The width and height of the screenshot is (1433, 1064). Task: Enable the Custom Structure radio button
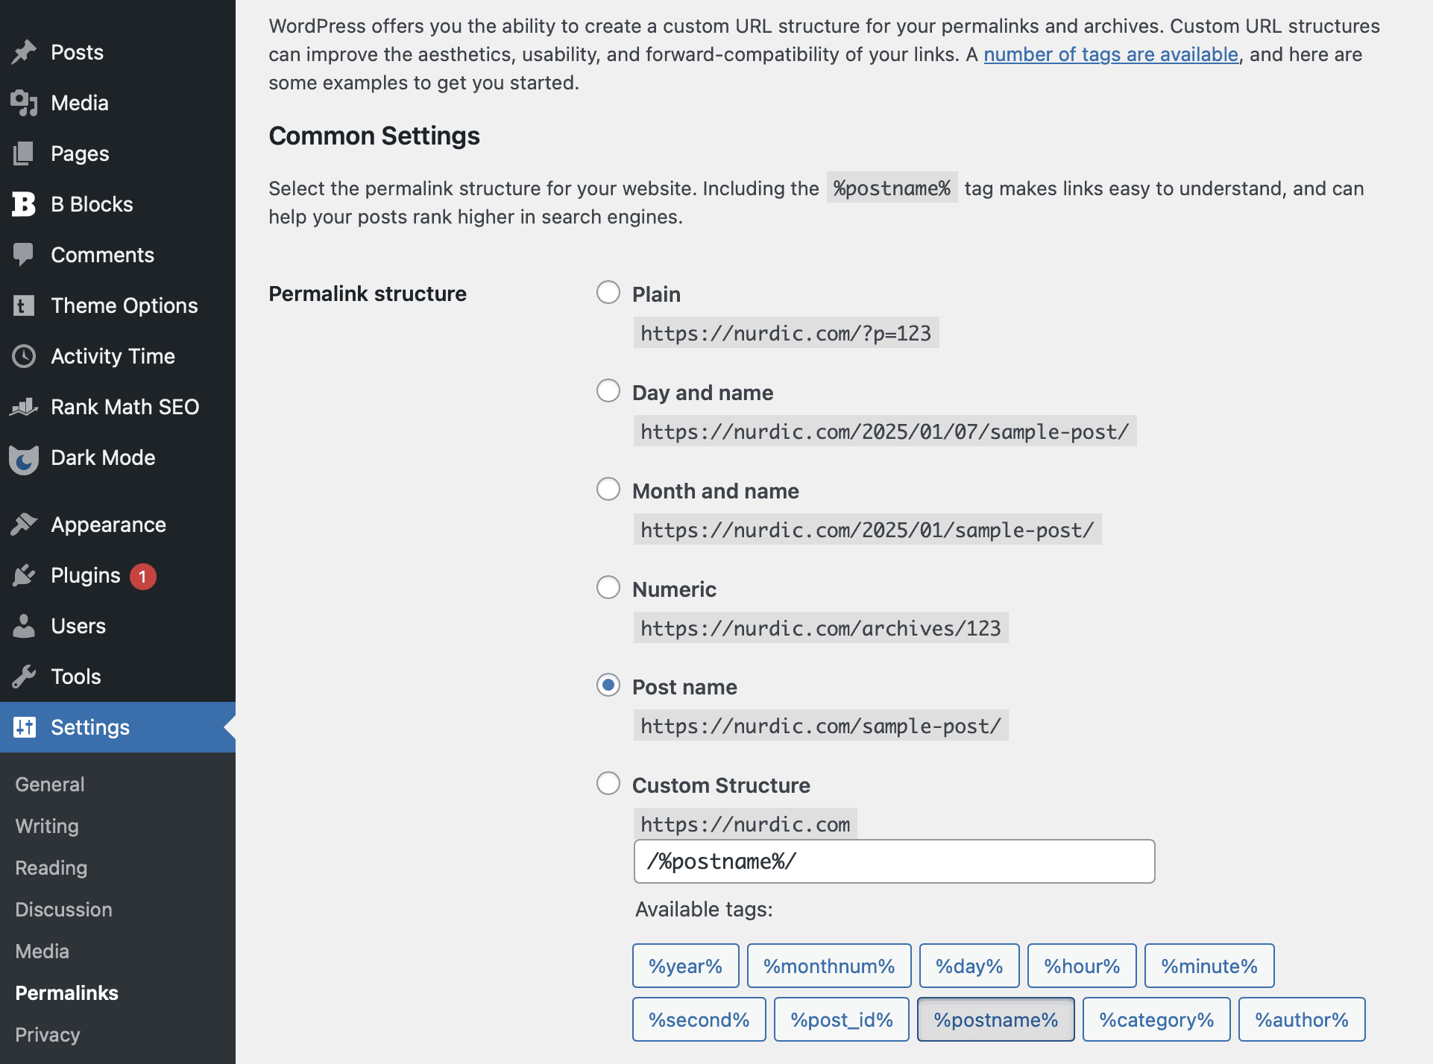(x=608, y=783)
